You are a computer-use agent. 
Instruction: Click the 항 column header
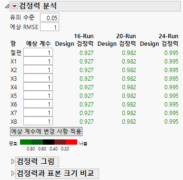click(13, 43)
